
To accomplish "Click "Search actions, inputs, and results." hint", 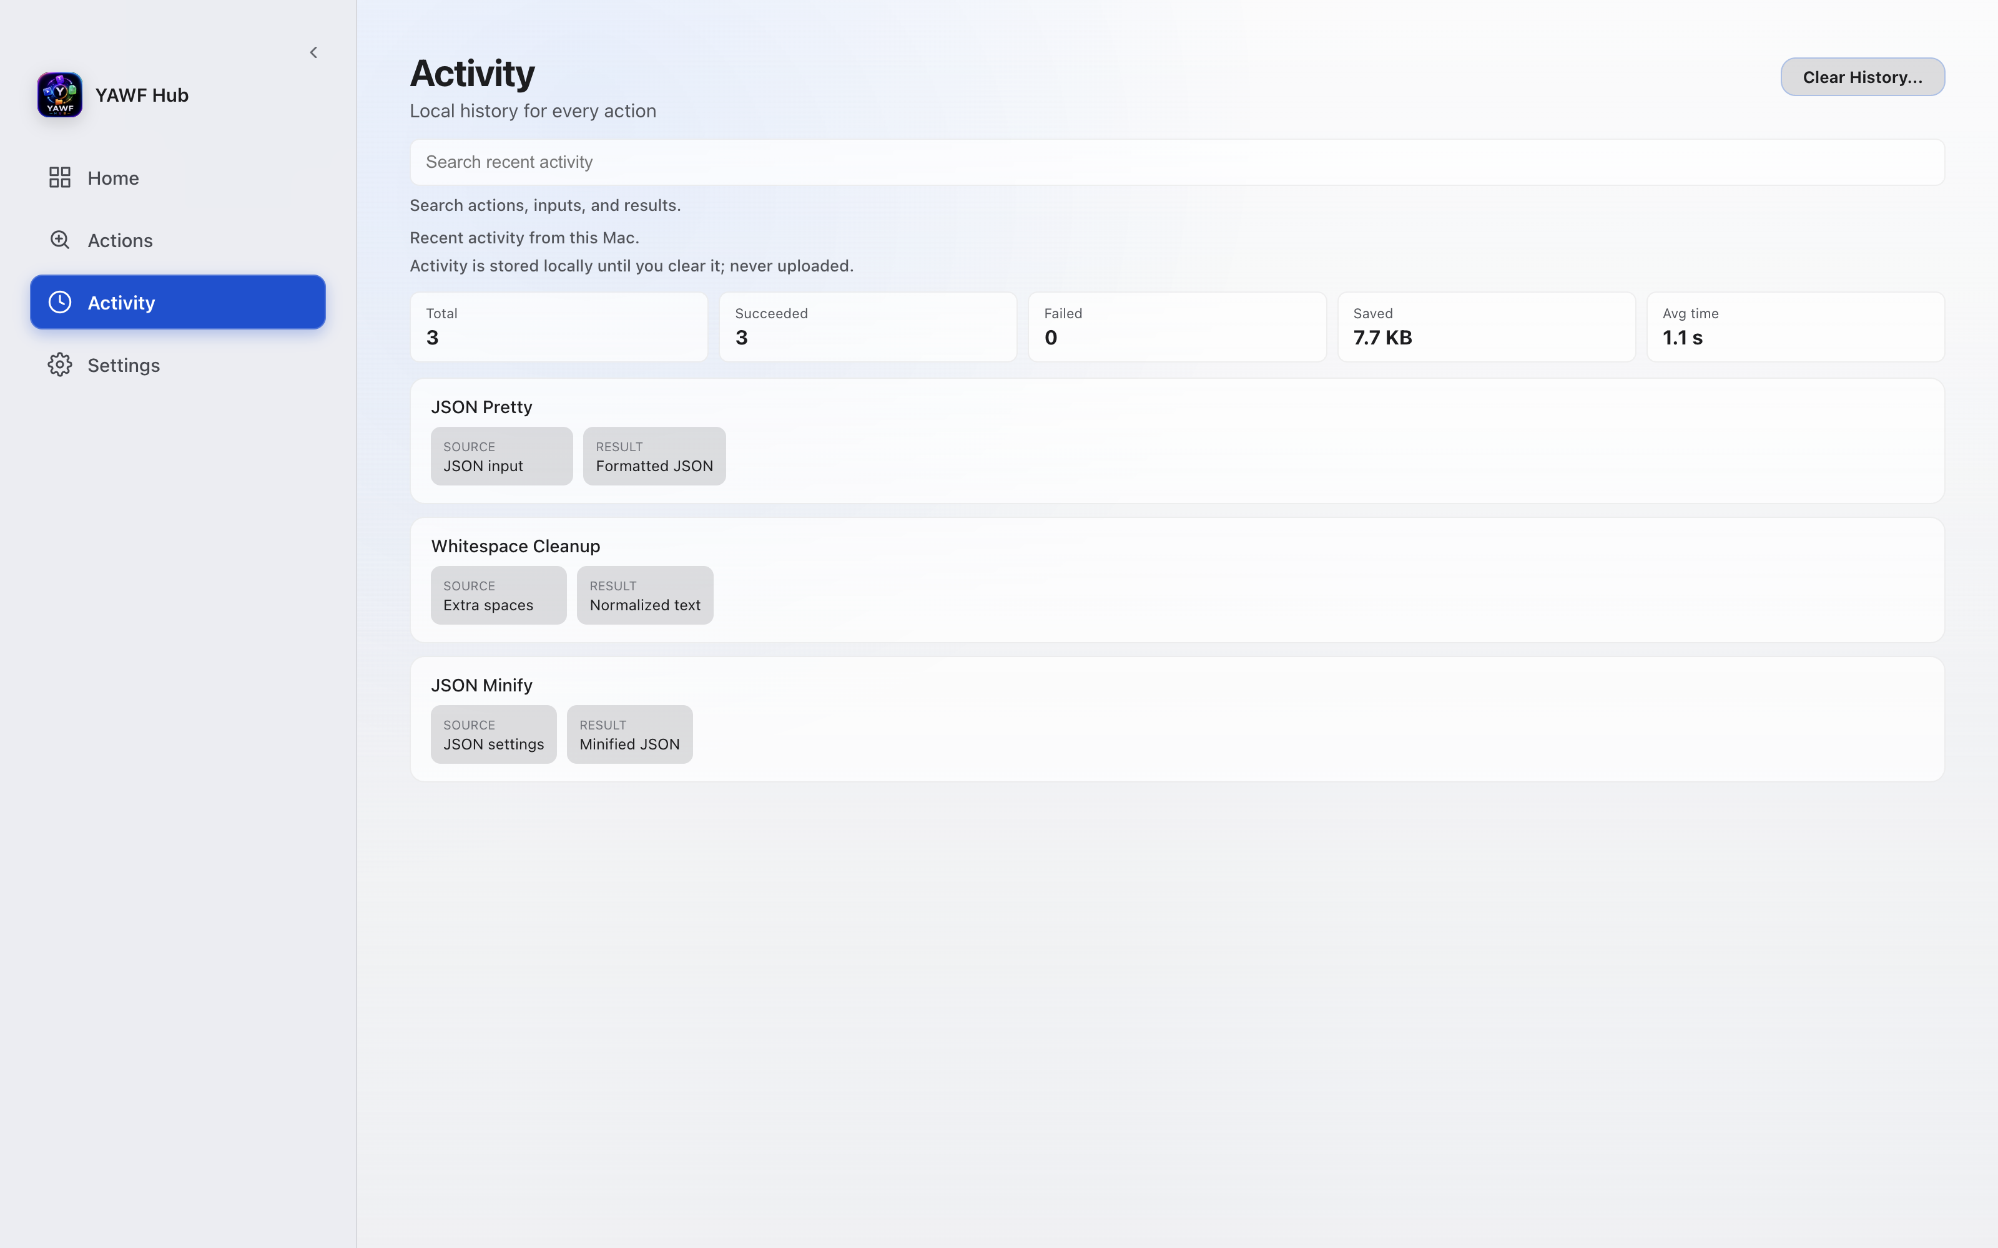I will [x=545, y=205].
